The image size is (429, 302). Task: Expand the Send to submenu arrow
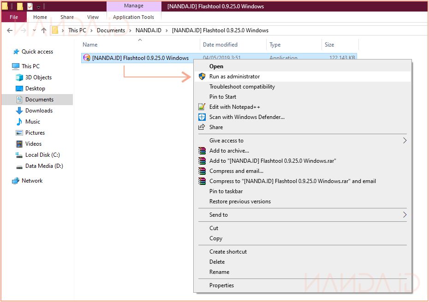(x=405, y=215)
